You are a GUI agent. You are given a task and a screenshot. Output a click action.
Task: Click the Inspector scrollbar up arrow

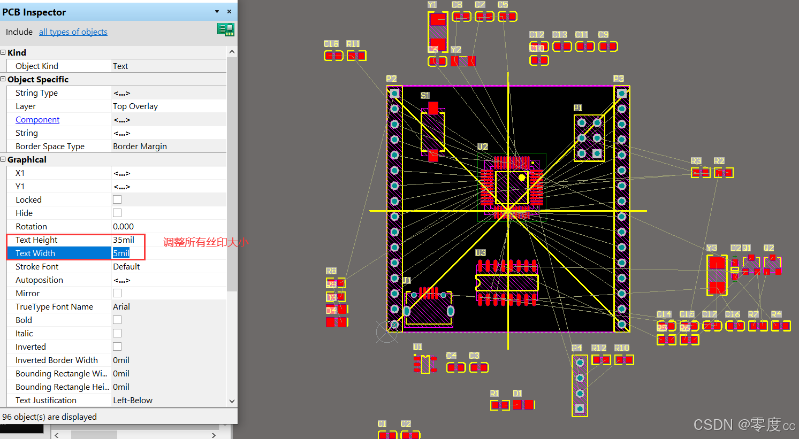pos(232,52)
